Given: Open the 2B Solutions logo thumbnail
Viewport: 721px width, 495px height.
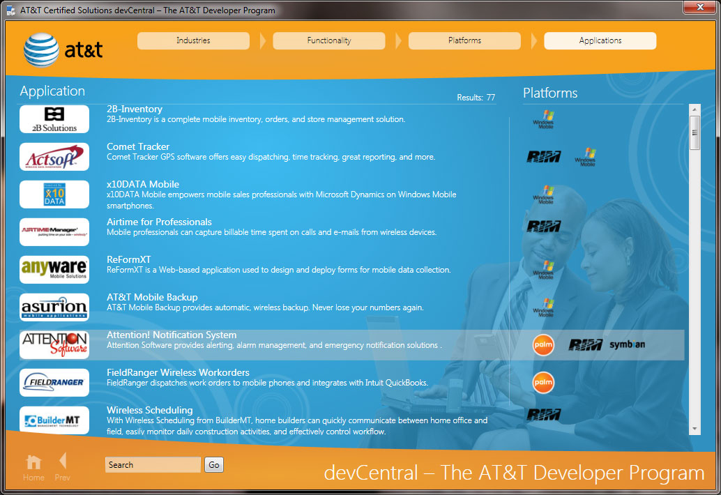Looking at the screenshot, I should pos(54,119).
